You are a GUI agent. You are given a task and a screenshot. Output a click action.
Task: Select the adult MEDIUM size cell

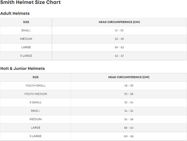pos(26,39)
